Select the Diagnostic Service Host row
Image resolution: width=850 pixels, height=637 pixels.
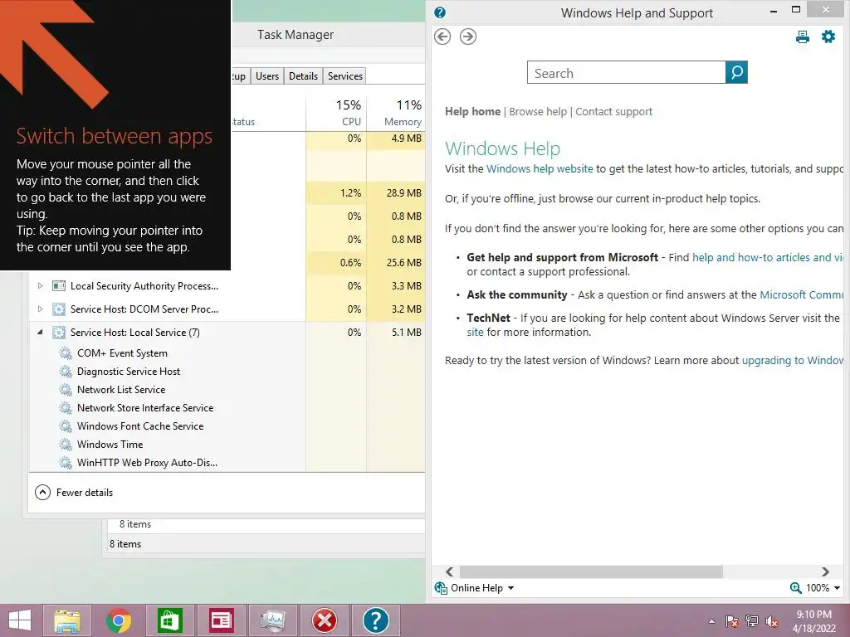point(167,372)
